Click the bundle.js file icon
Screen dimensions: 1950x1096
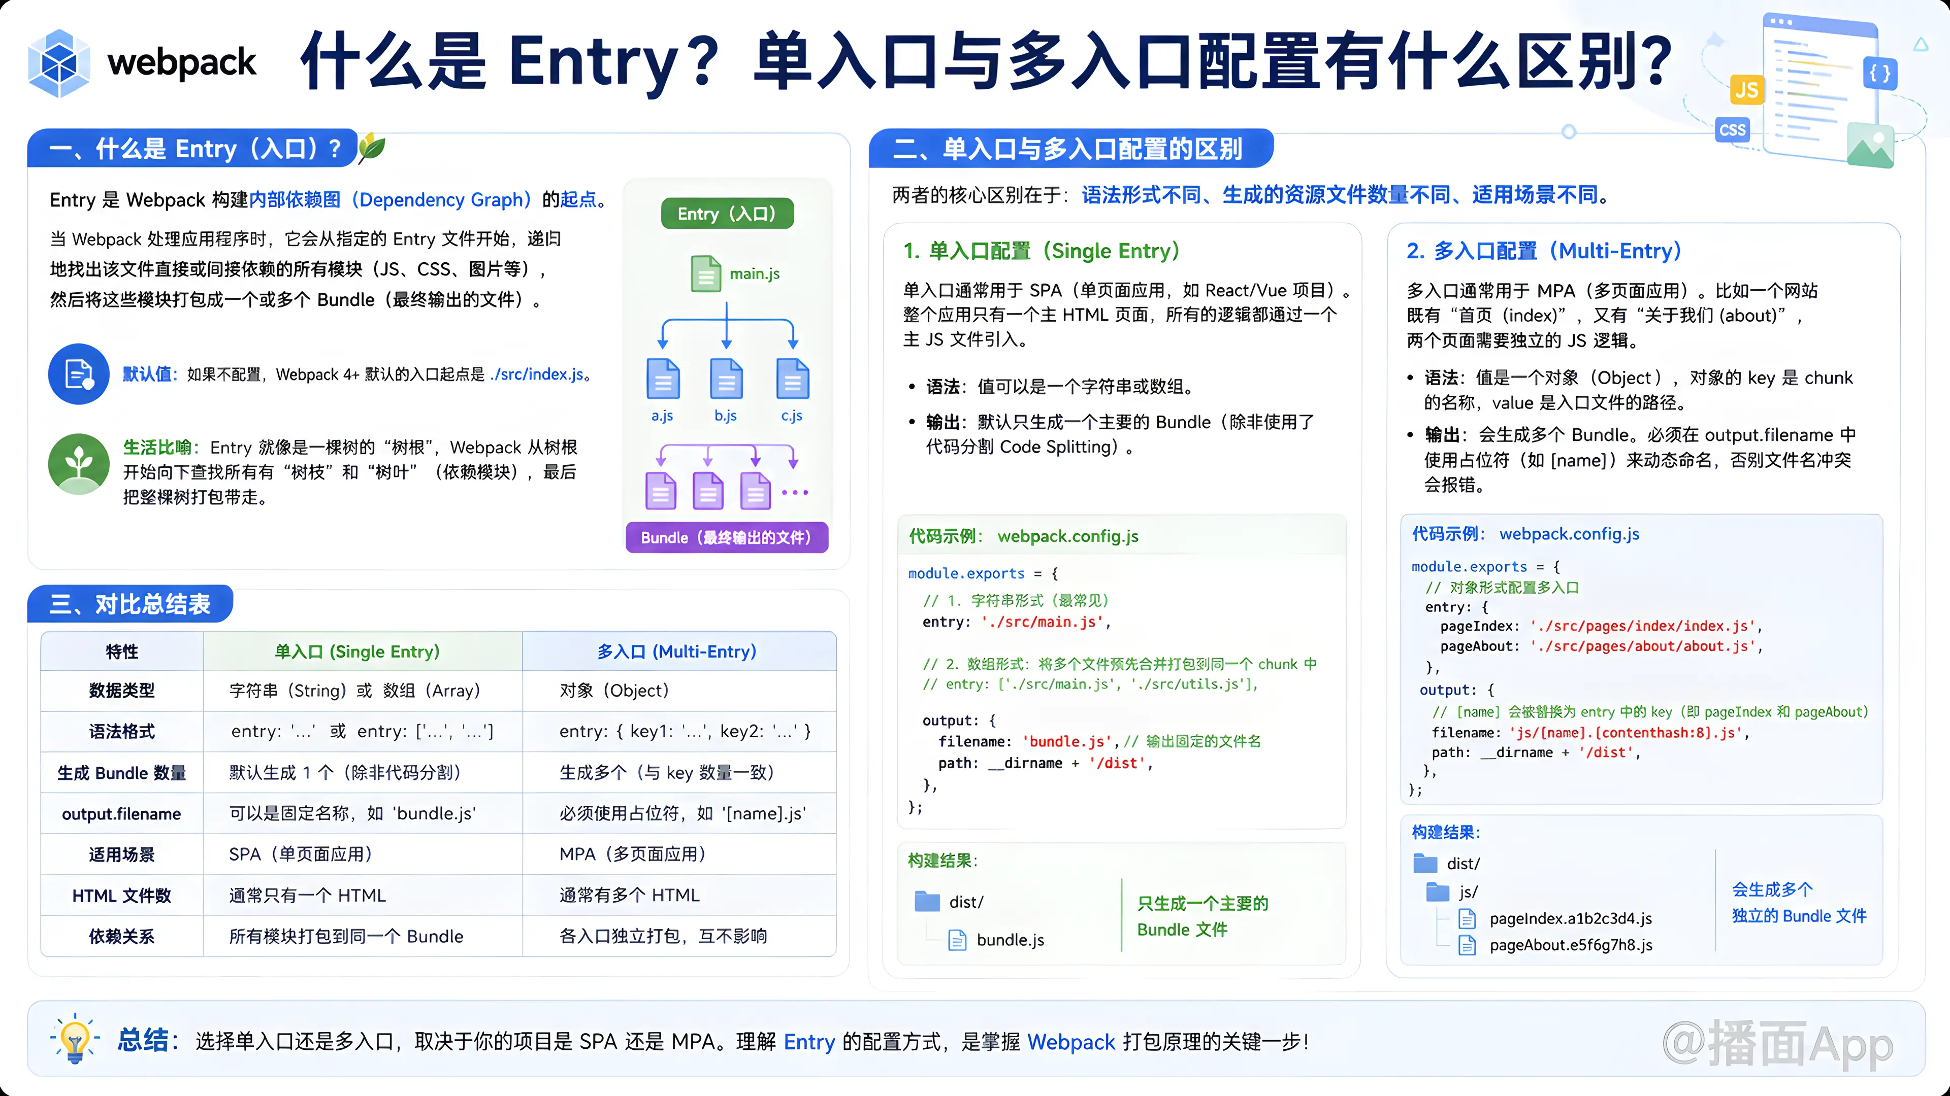pyautogui.click(x=958, y=940)
